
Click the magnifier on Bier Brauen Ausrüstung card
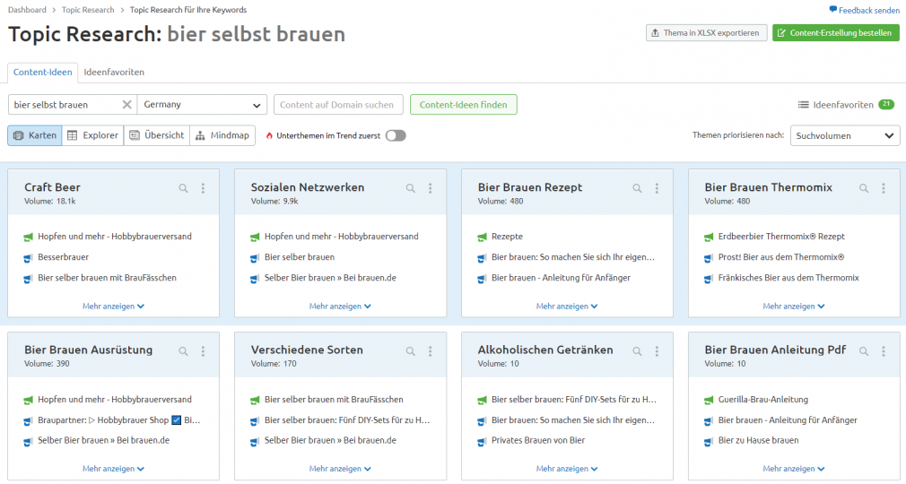pyautogui.click(x=183, y=351)
